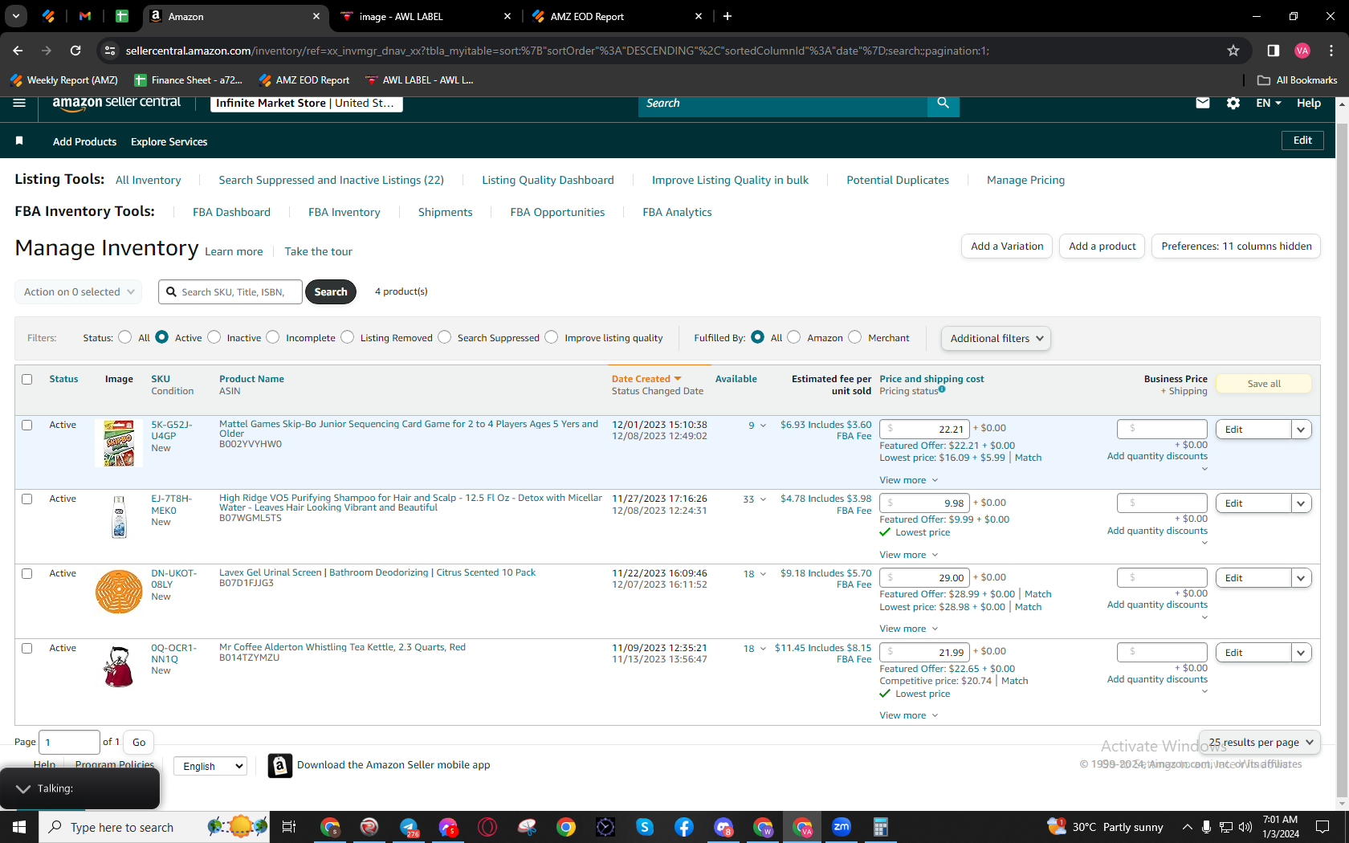Open the Edit dropdown arrow for Tea Kettle row
The width and height of the screenshot is (1349, 843).
[1302, 653]
